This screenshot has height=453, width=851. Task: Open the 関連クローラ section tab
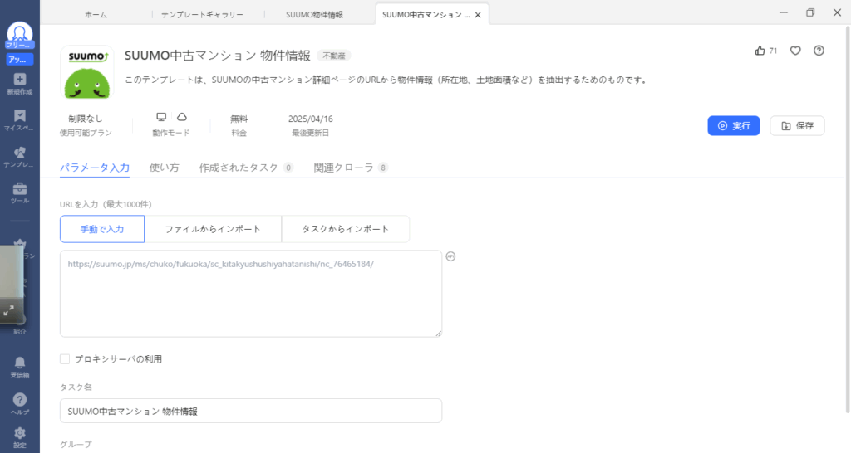click(x=351, y=168)
